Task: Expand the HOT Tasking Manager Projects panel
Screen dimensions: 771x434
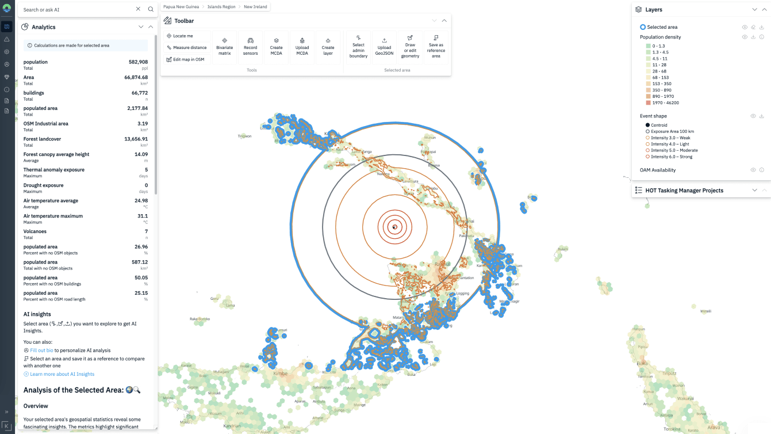Action: (x=754, y=190)
